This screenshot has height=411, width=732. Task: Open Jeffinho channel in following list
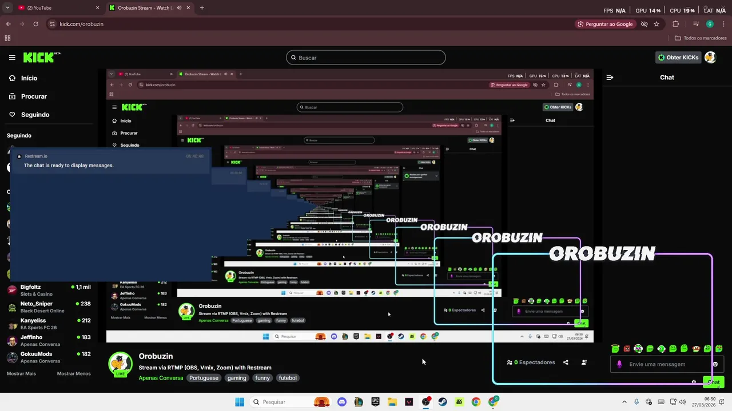tap(49, 341)
